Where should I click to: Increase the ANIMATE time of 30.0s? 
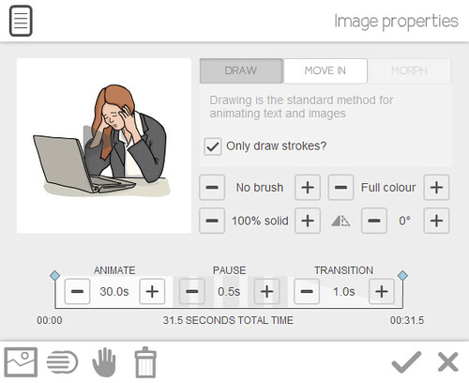click(x=152, y=292)
